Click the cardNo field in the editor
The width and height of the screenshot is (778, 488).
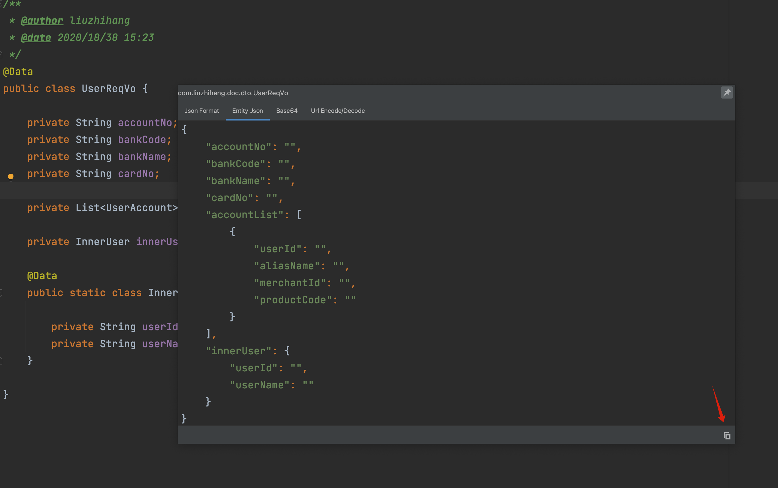point(136,174)
